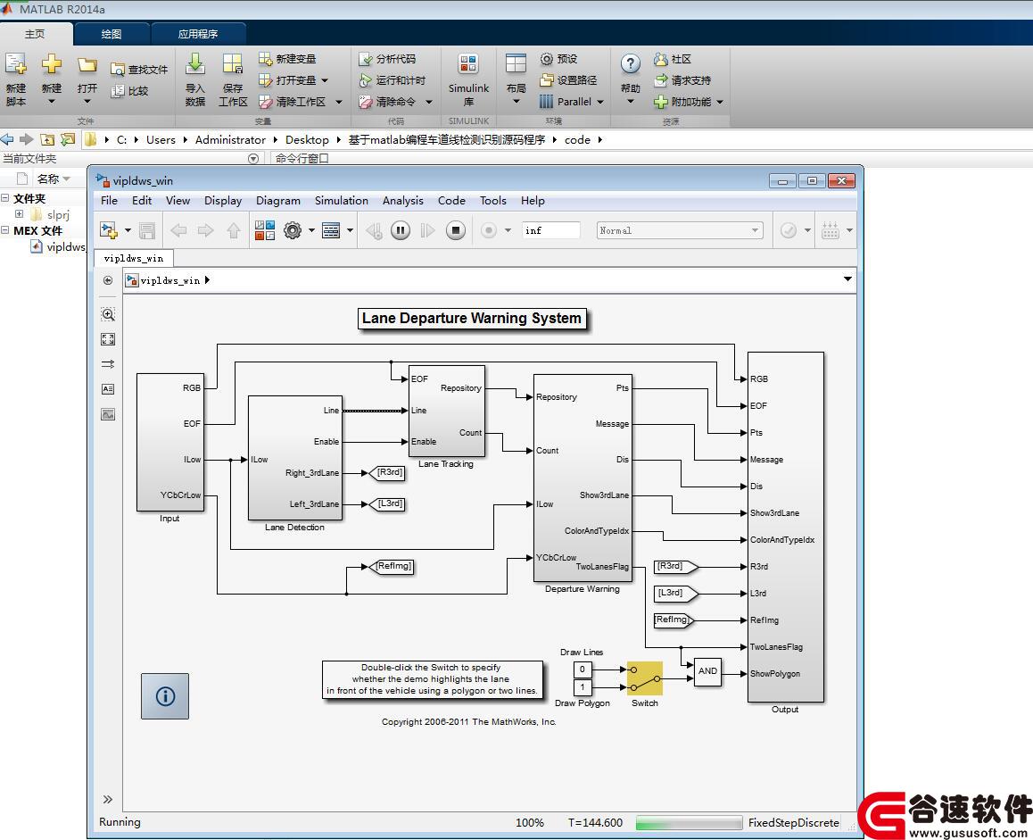Open the Layout (布局) menu icon
The width and height of the screenshot is (1033, 840).
click(516, 64)
